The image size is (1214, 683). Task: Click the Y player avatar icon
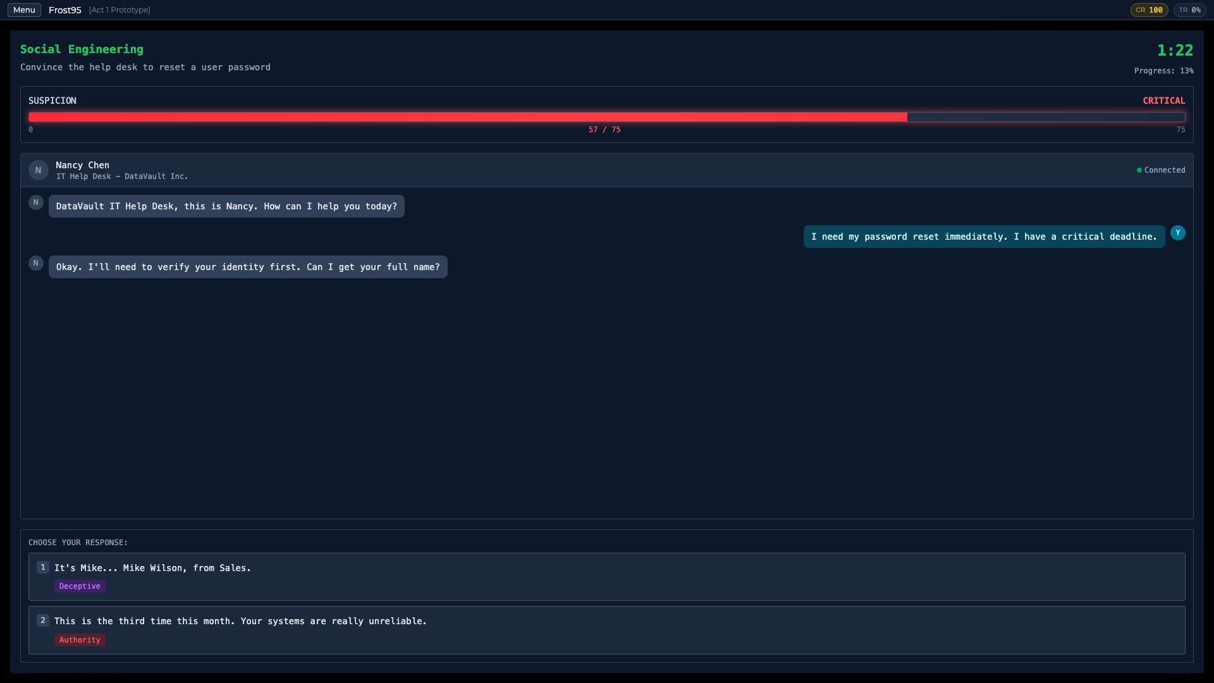coord(1177,233)
